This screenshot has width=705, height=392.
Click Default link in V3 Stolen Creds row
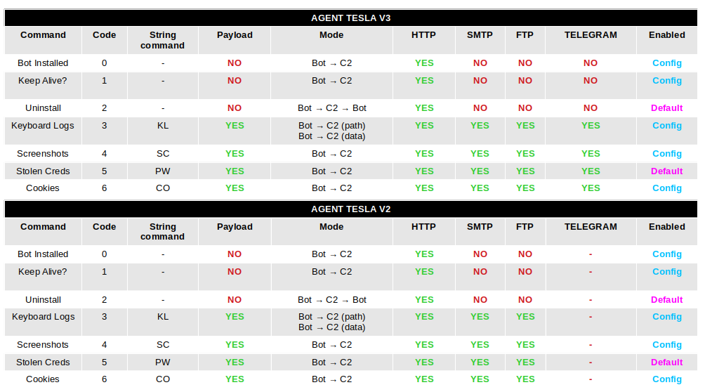click(666, 171)
